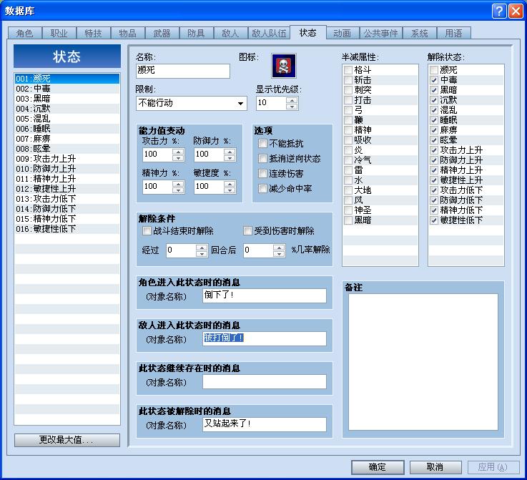This screenshot has height=480, width=527.
Task: Increase 精神力 % value with up arrow
Action: pos(178,184)
